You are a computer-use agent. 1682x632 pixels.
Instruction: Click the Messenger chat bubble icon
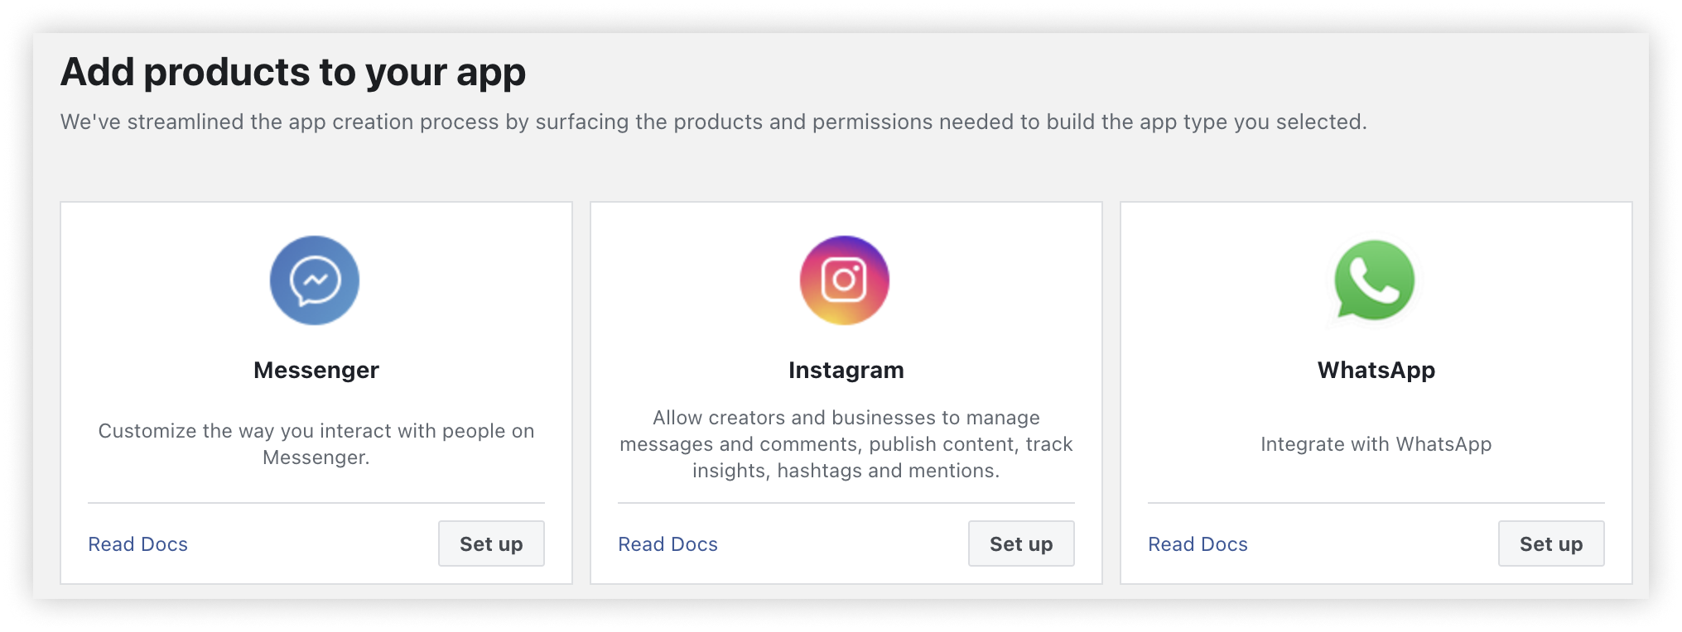pos(315,280)
